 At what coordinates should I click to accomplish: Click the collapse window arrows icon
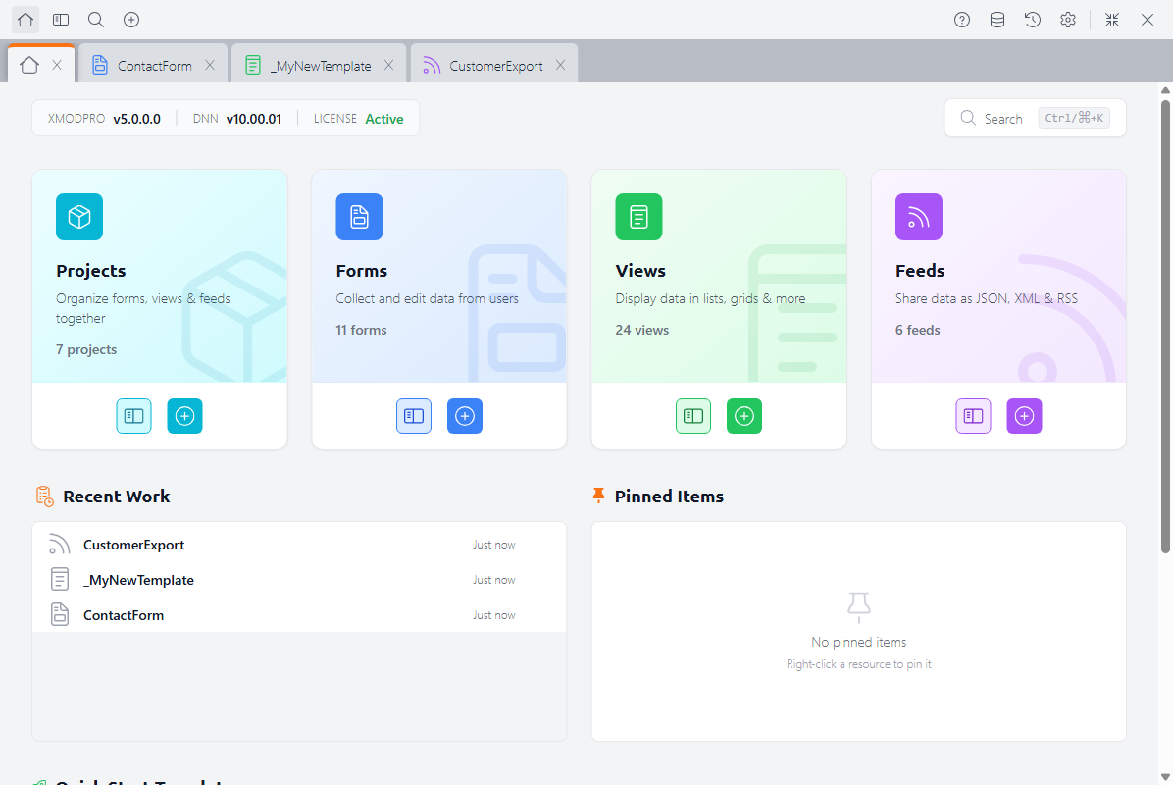click(x=1111, y=20)
